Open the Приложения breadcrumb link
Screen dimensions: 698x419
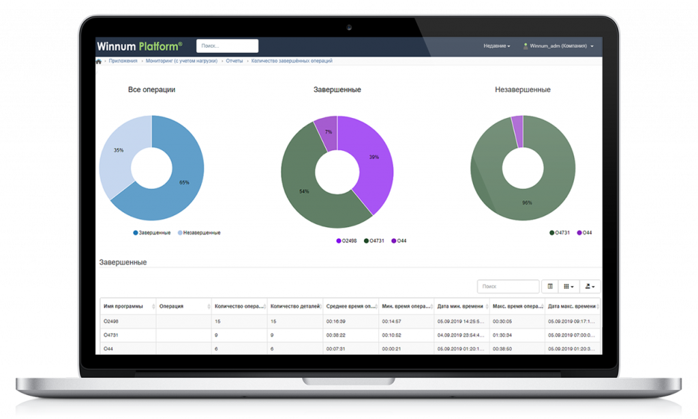pyautogui.click(x=121, y=61)
